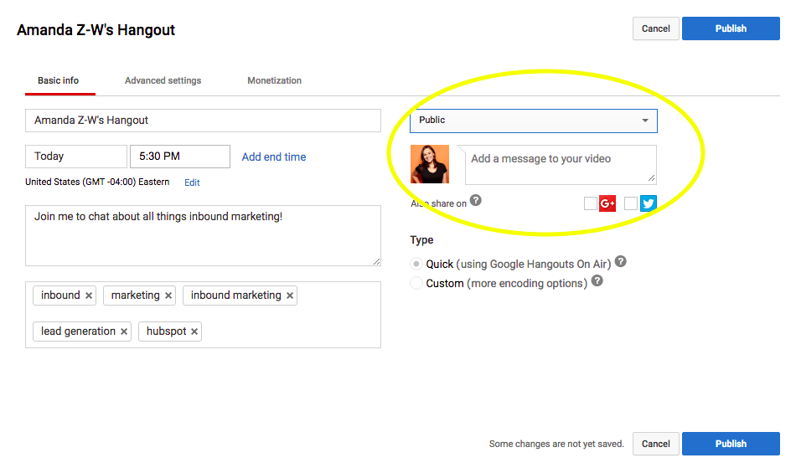
Task: Open help icon for Quick type
Action: pyautogui.click(x=620, y=261)
